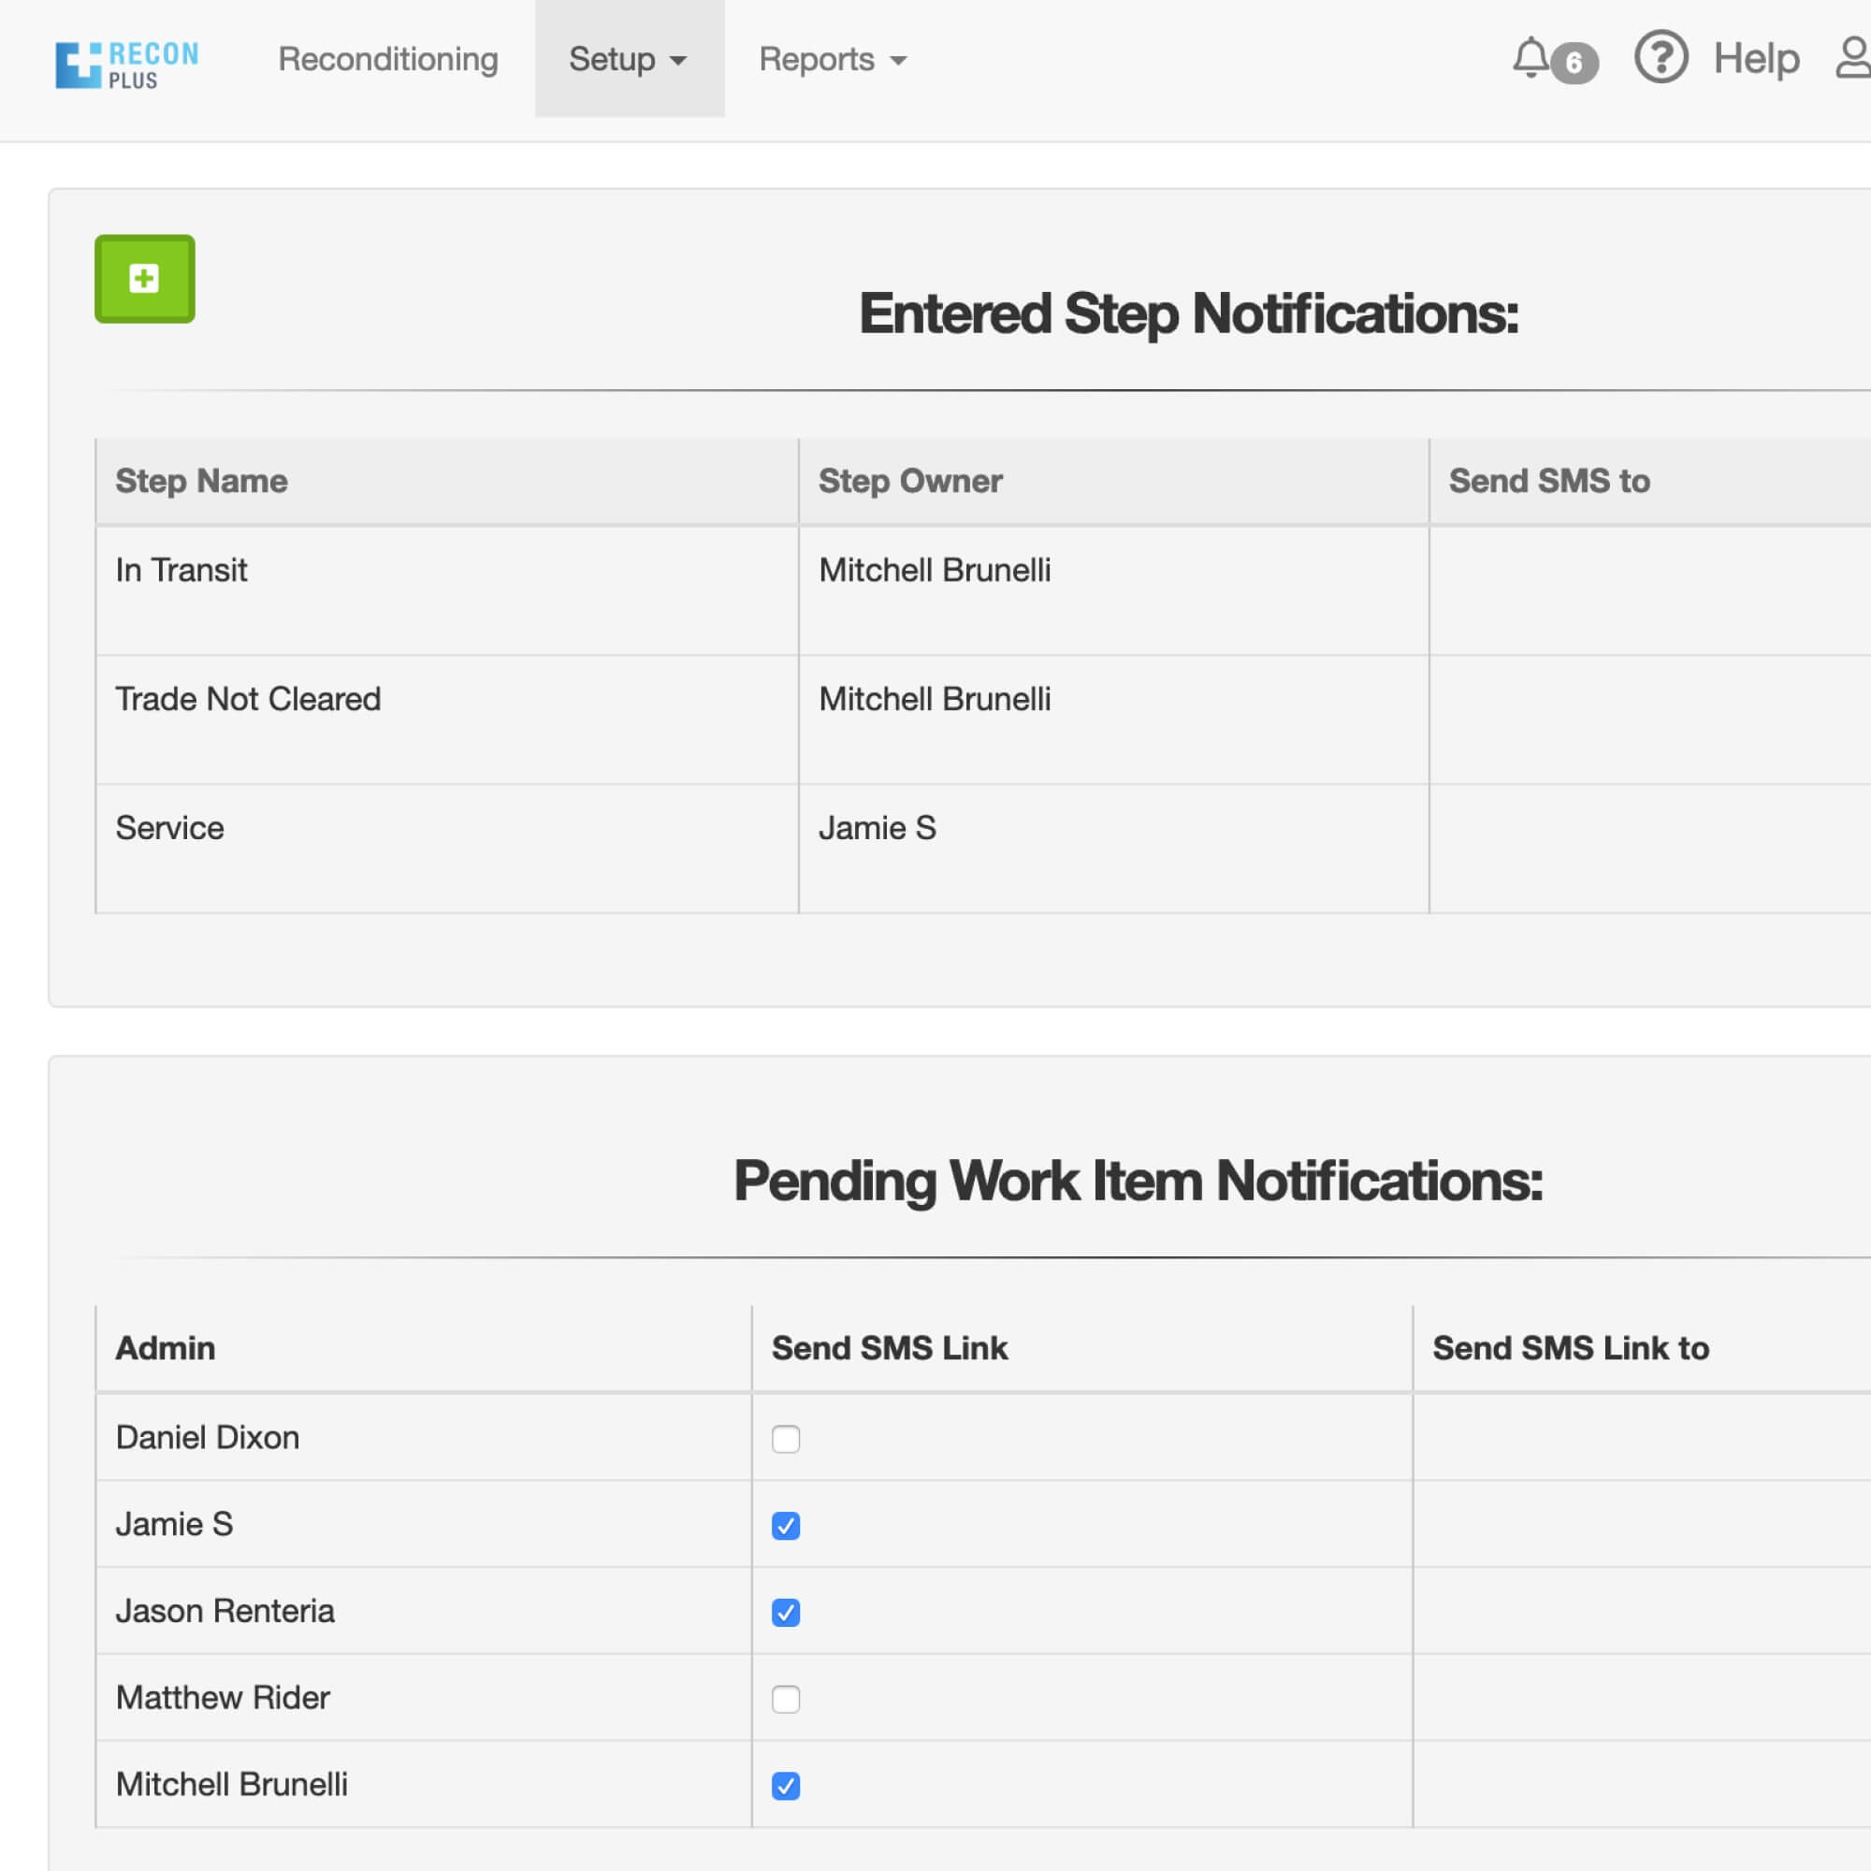
Task: Uncheck SMS link checkbox for Jamie S
Action: [786, 1525]
